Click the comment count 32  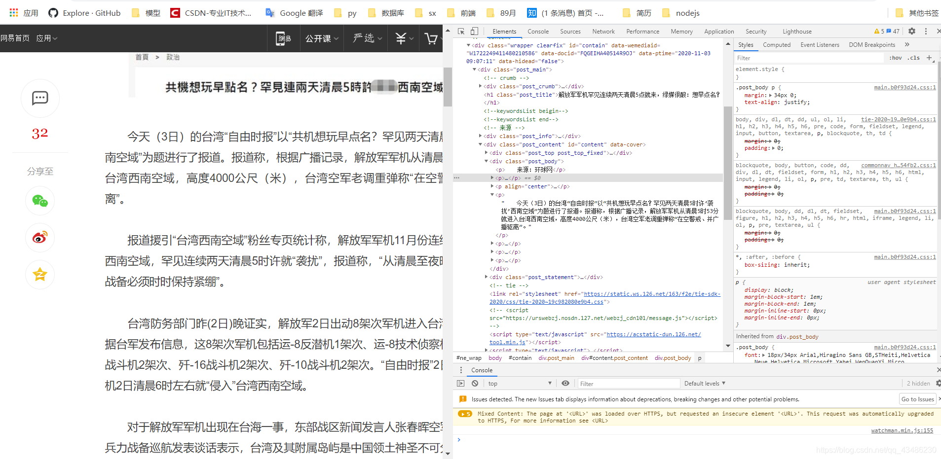click(40, 133)
